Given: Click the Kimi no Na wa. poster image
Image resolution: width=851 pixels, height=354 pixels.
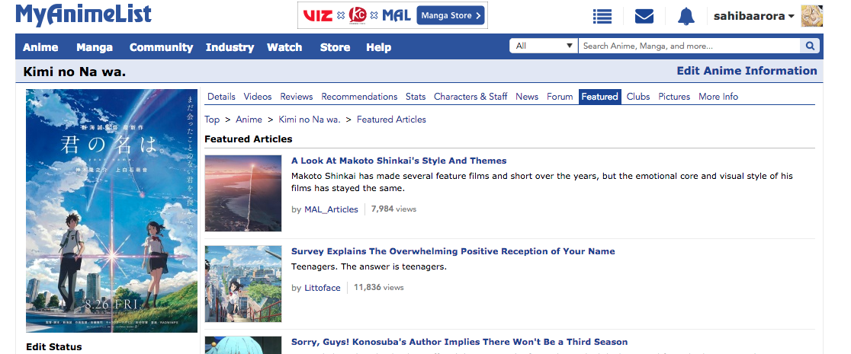Looking at the screenshot, I should [111, 211].
